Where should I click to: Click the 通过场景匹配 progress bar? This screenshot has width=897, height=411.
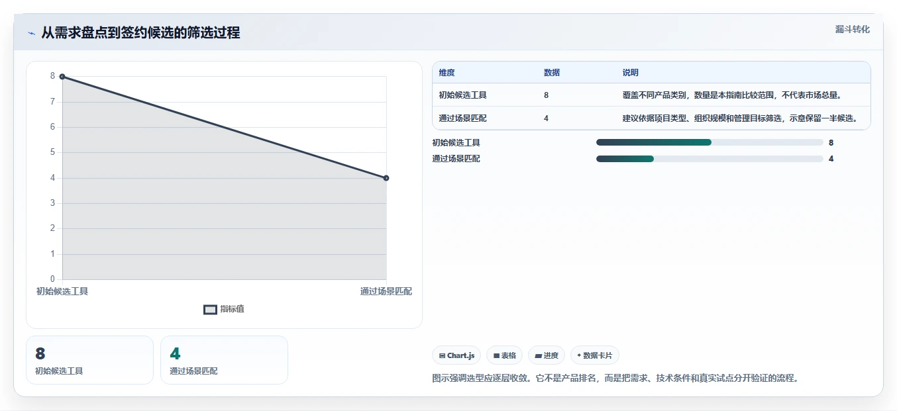coord(710,159)
